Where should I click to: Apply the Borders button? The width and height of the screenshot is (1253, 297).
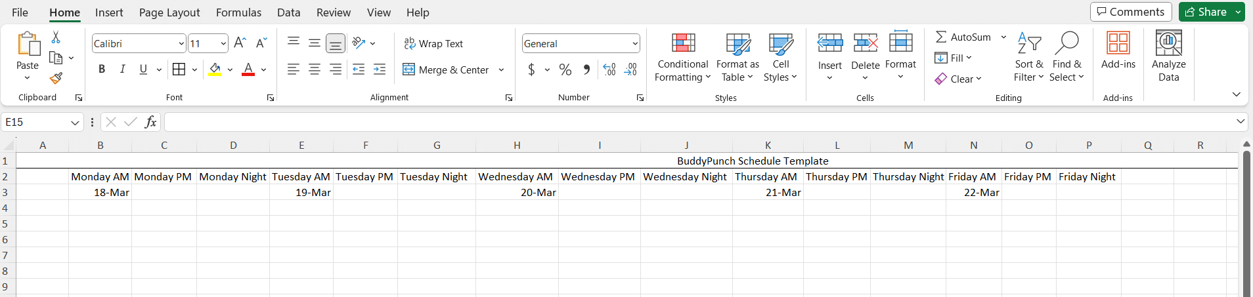coord(179,69)
